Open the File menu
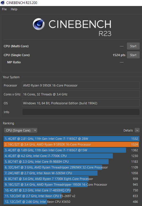Image resolution: width=142 pixels, height=206 pixels. point(4,9)
